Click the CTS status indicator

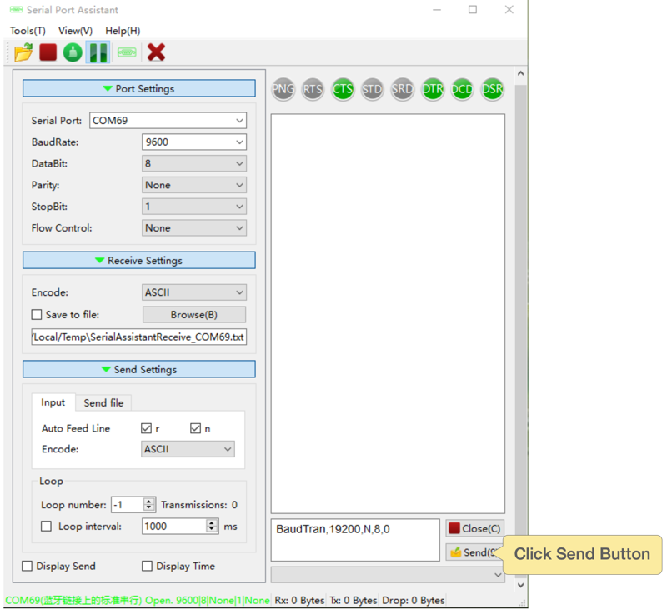[343, 89]
